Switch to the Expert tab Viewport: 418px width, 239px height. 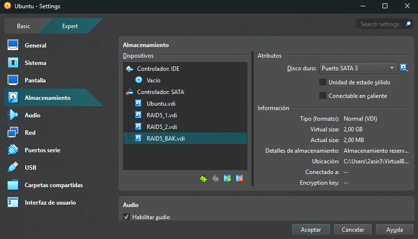pyautogui.click(x=70, y=26)
